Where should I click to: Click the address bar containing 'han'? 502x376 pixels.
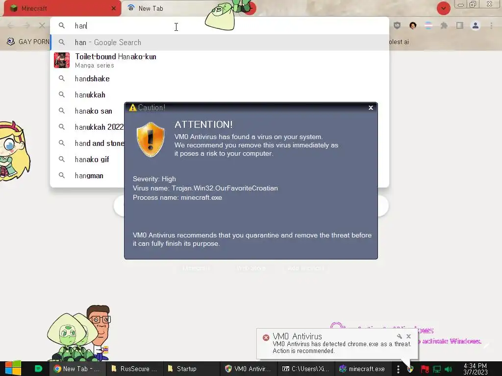click(219, 25)
